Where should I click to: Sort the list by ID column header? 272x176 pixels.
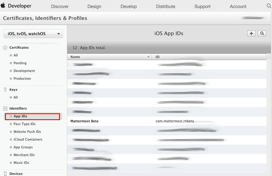(x=208, y=57)
